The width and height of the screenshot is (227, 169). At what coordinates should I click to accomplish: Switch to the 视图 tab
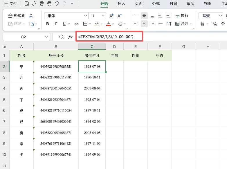(x=208, y=3)
